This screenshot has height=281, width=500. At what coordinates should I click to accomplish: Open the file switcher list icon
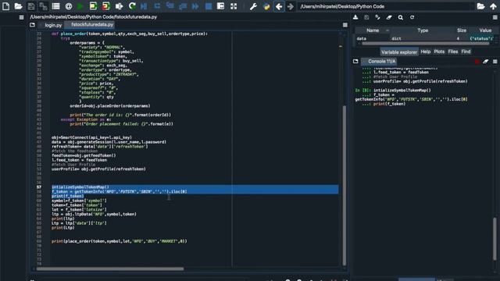[x=55, y=6]
